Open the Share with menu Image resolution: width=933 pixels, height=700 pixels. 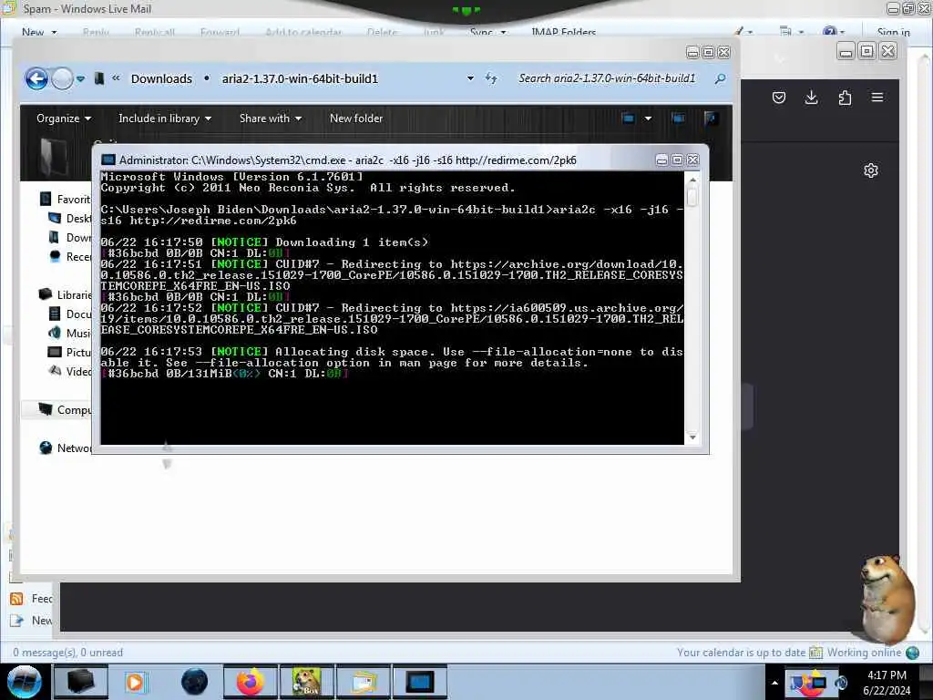(x=270, y=118)
